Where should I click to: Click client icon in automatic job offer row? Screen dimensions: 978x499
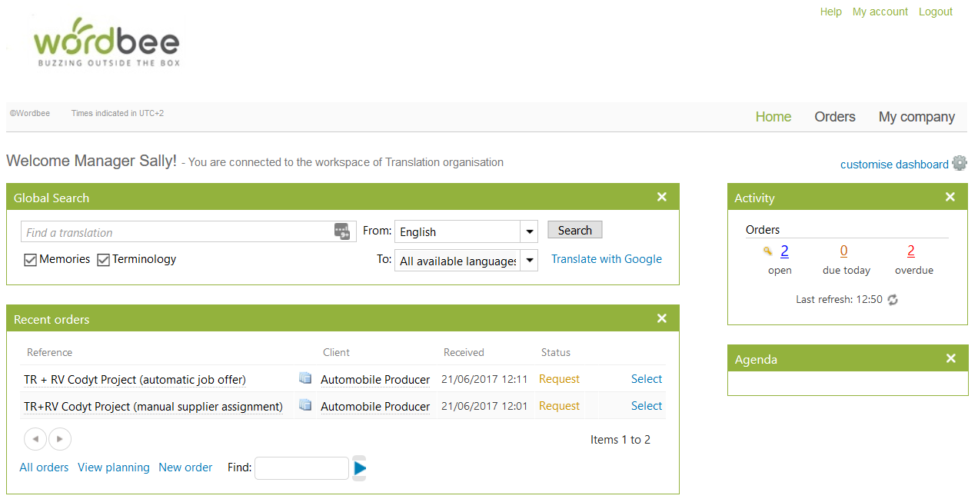coord(305,378)
